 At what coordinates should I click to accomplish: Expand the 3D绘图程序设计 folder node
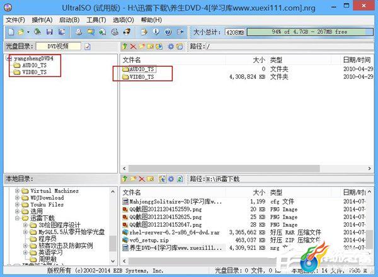pos(25,225)
